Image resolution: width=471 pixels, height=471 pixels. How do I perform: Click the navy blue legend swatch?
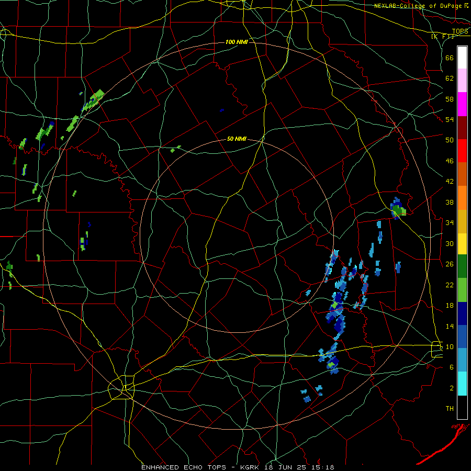(462, 313)
